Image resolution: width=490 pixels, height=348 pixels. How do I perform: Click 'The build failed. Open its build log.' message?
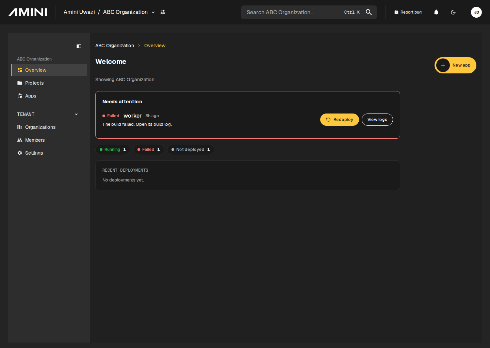pos(137,124)
